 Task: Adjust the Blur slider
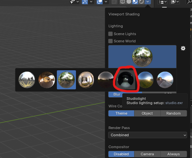[x=142, y=94]
